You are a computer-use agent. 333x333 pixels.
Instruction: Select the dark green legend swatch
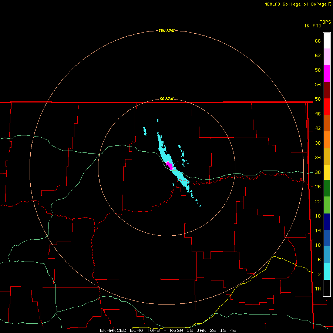click(x=327, y=188)
